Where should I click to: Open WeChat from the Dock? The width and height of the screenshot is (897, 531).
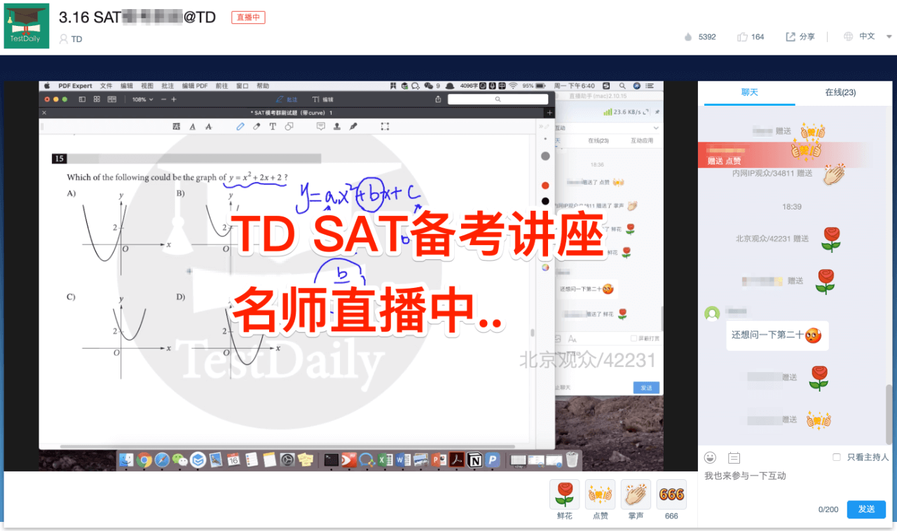(x=180, y=460)
